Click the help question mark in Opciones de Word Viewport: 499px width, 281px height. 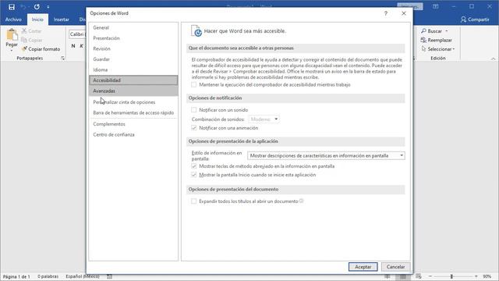(386, 13)
